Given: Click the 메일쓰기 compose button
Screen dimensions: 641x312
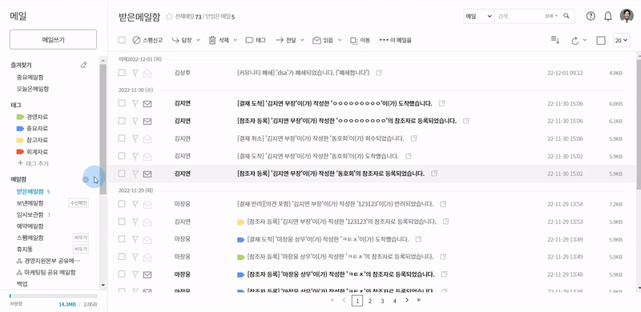Looking at the screenshot, I should click(x=53, y=40).
